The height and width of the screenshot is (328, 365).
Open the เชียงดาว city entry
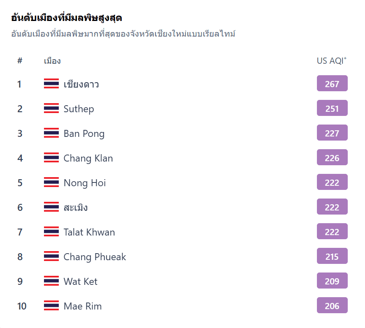coord(82,83)
